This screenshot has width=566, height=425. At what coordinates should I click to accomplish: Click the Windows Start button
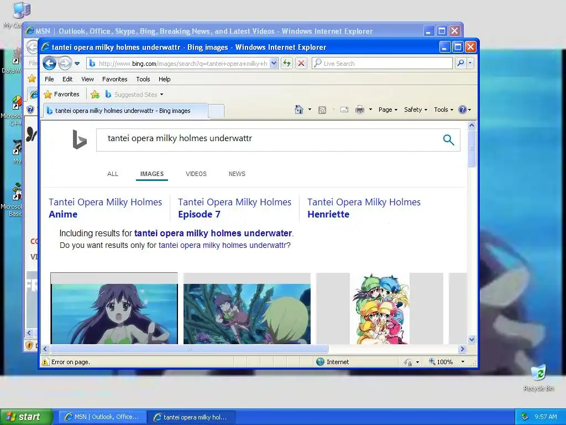26,417
